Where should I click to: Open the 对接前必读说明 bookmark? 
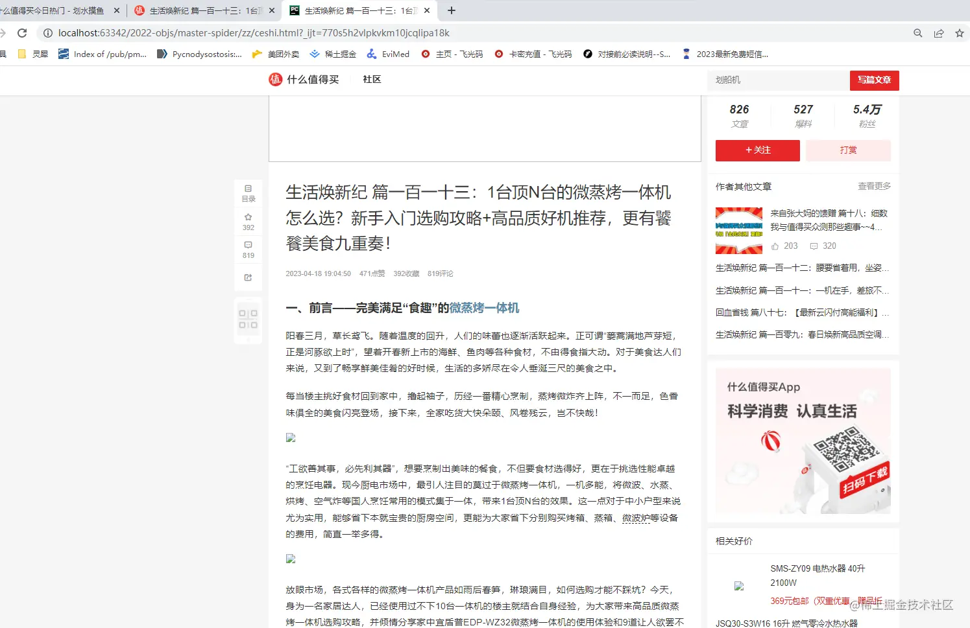[627, 54]
